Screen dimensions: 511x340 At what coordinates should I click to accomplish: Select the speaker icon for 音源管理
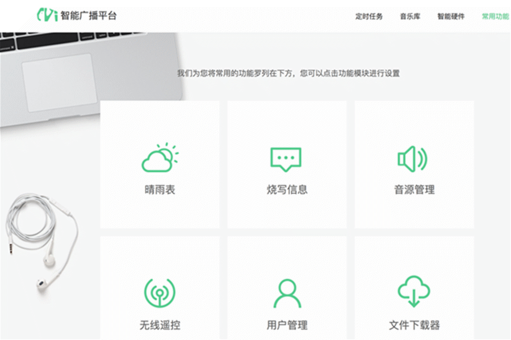coord(412,159)
